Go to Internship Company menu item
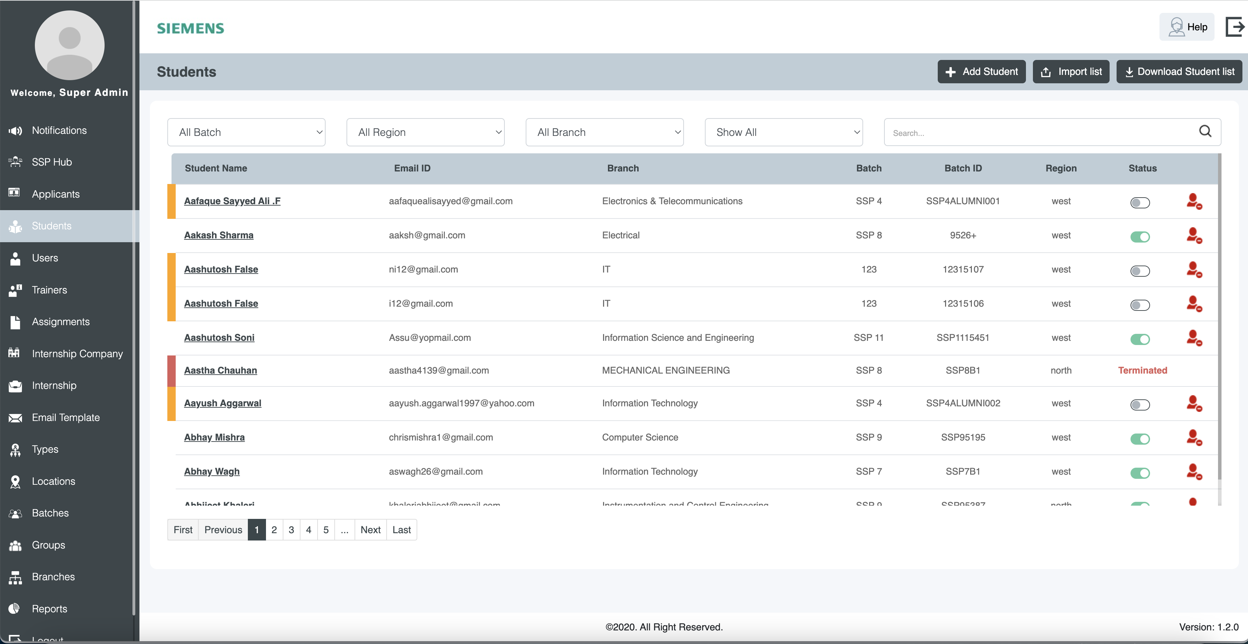1248x644 pixels. [77, 354]
